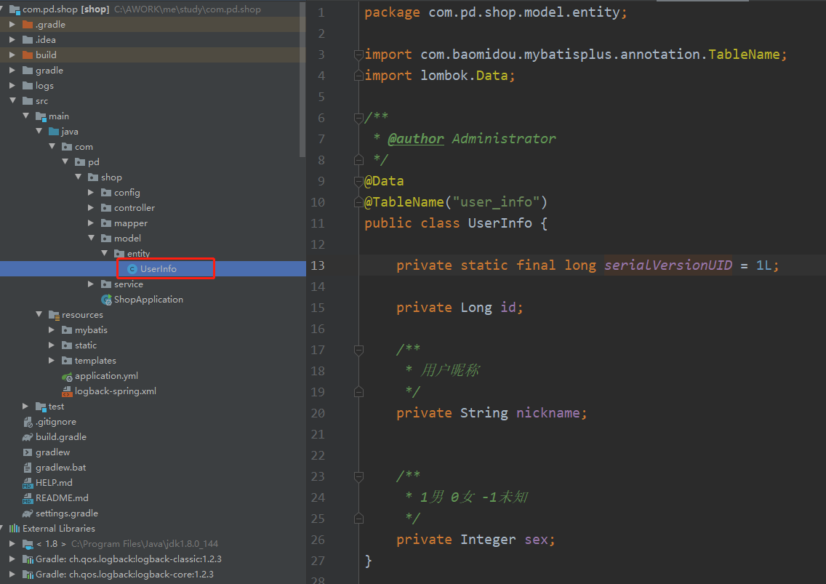Fold the comment starting at line 23
Screen dimensions: 826x584
(x=358, y=476)
